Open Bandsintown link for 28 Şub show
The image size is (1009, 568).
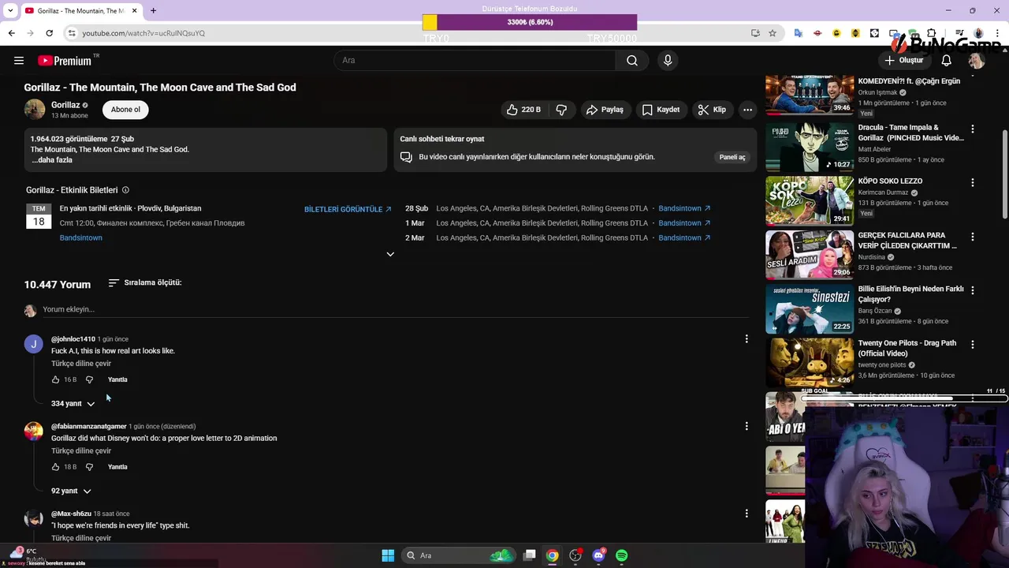[684, 208]
